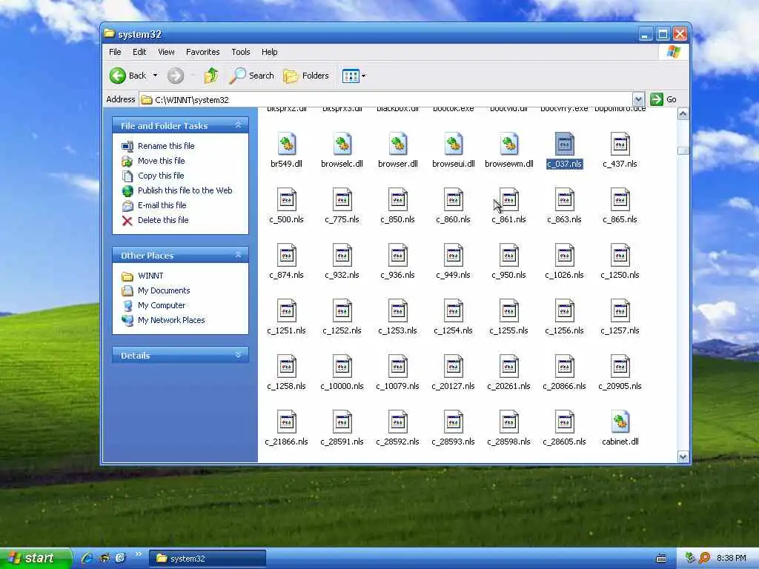Collapse the Other Places panel
Screen dimensions: 759x569
click(x=238, y=255)
